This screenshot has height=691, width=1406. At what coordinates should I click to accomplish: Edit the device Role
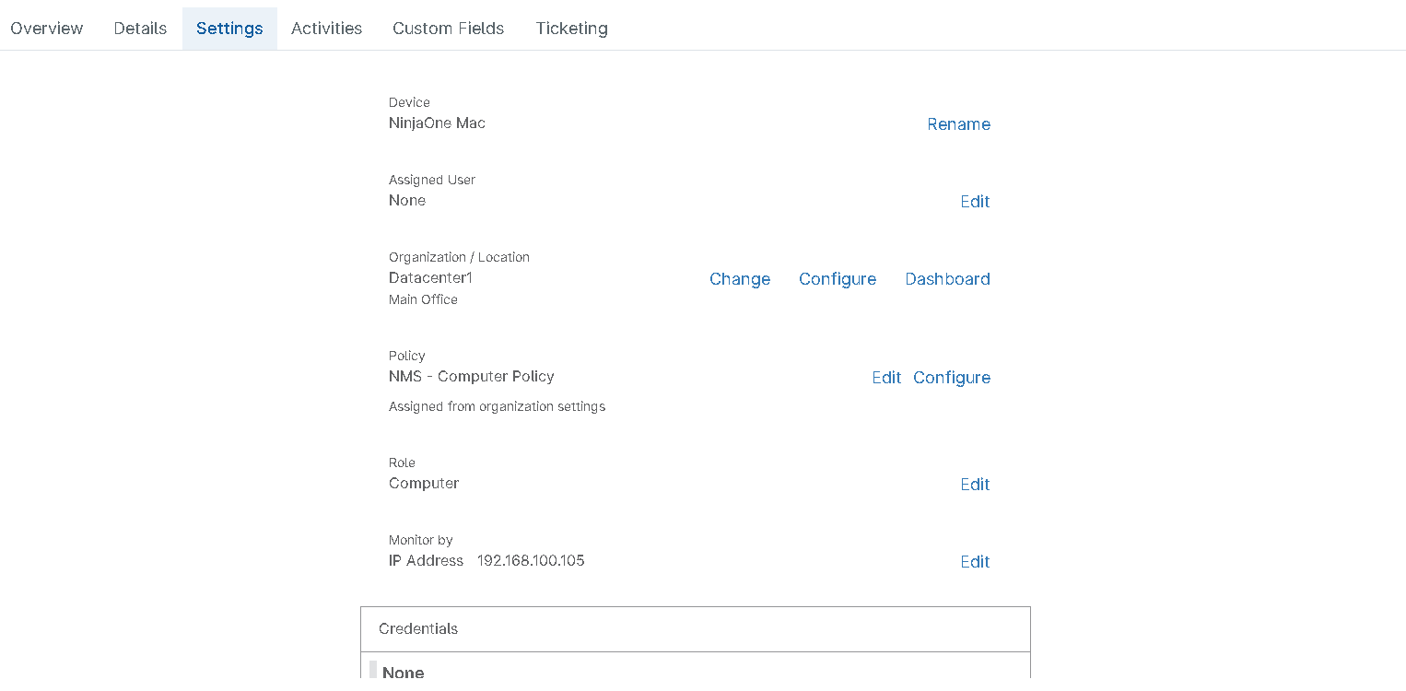tap(974, 484)
